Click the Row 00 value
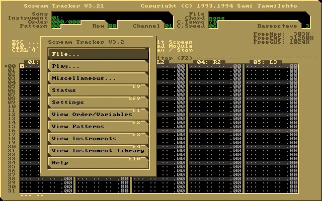Screen dimensions: 322x201 [x=112, y=26]
